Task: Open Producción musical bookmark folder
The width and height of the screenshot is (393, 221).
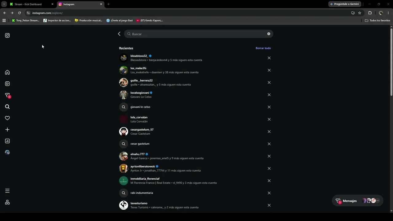Action: tap(89, 21)
